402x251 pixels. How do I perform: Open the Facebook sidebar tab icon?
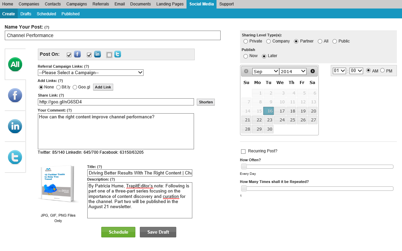point(15,95)
